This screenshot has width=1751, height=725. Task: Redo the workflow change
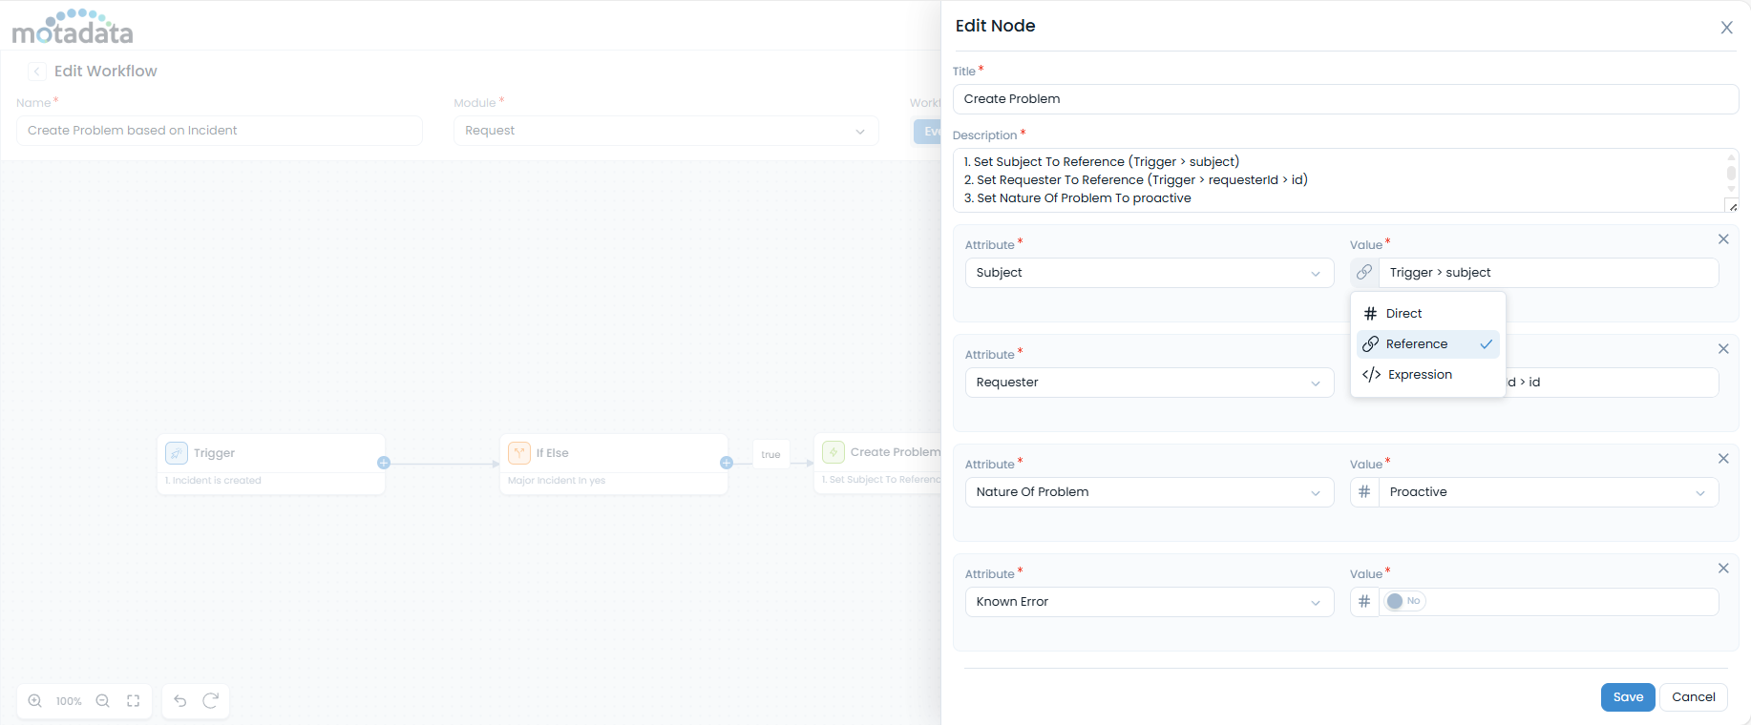211,701
